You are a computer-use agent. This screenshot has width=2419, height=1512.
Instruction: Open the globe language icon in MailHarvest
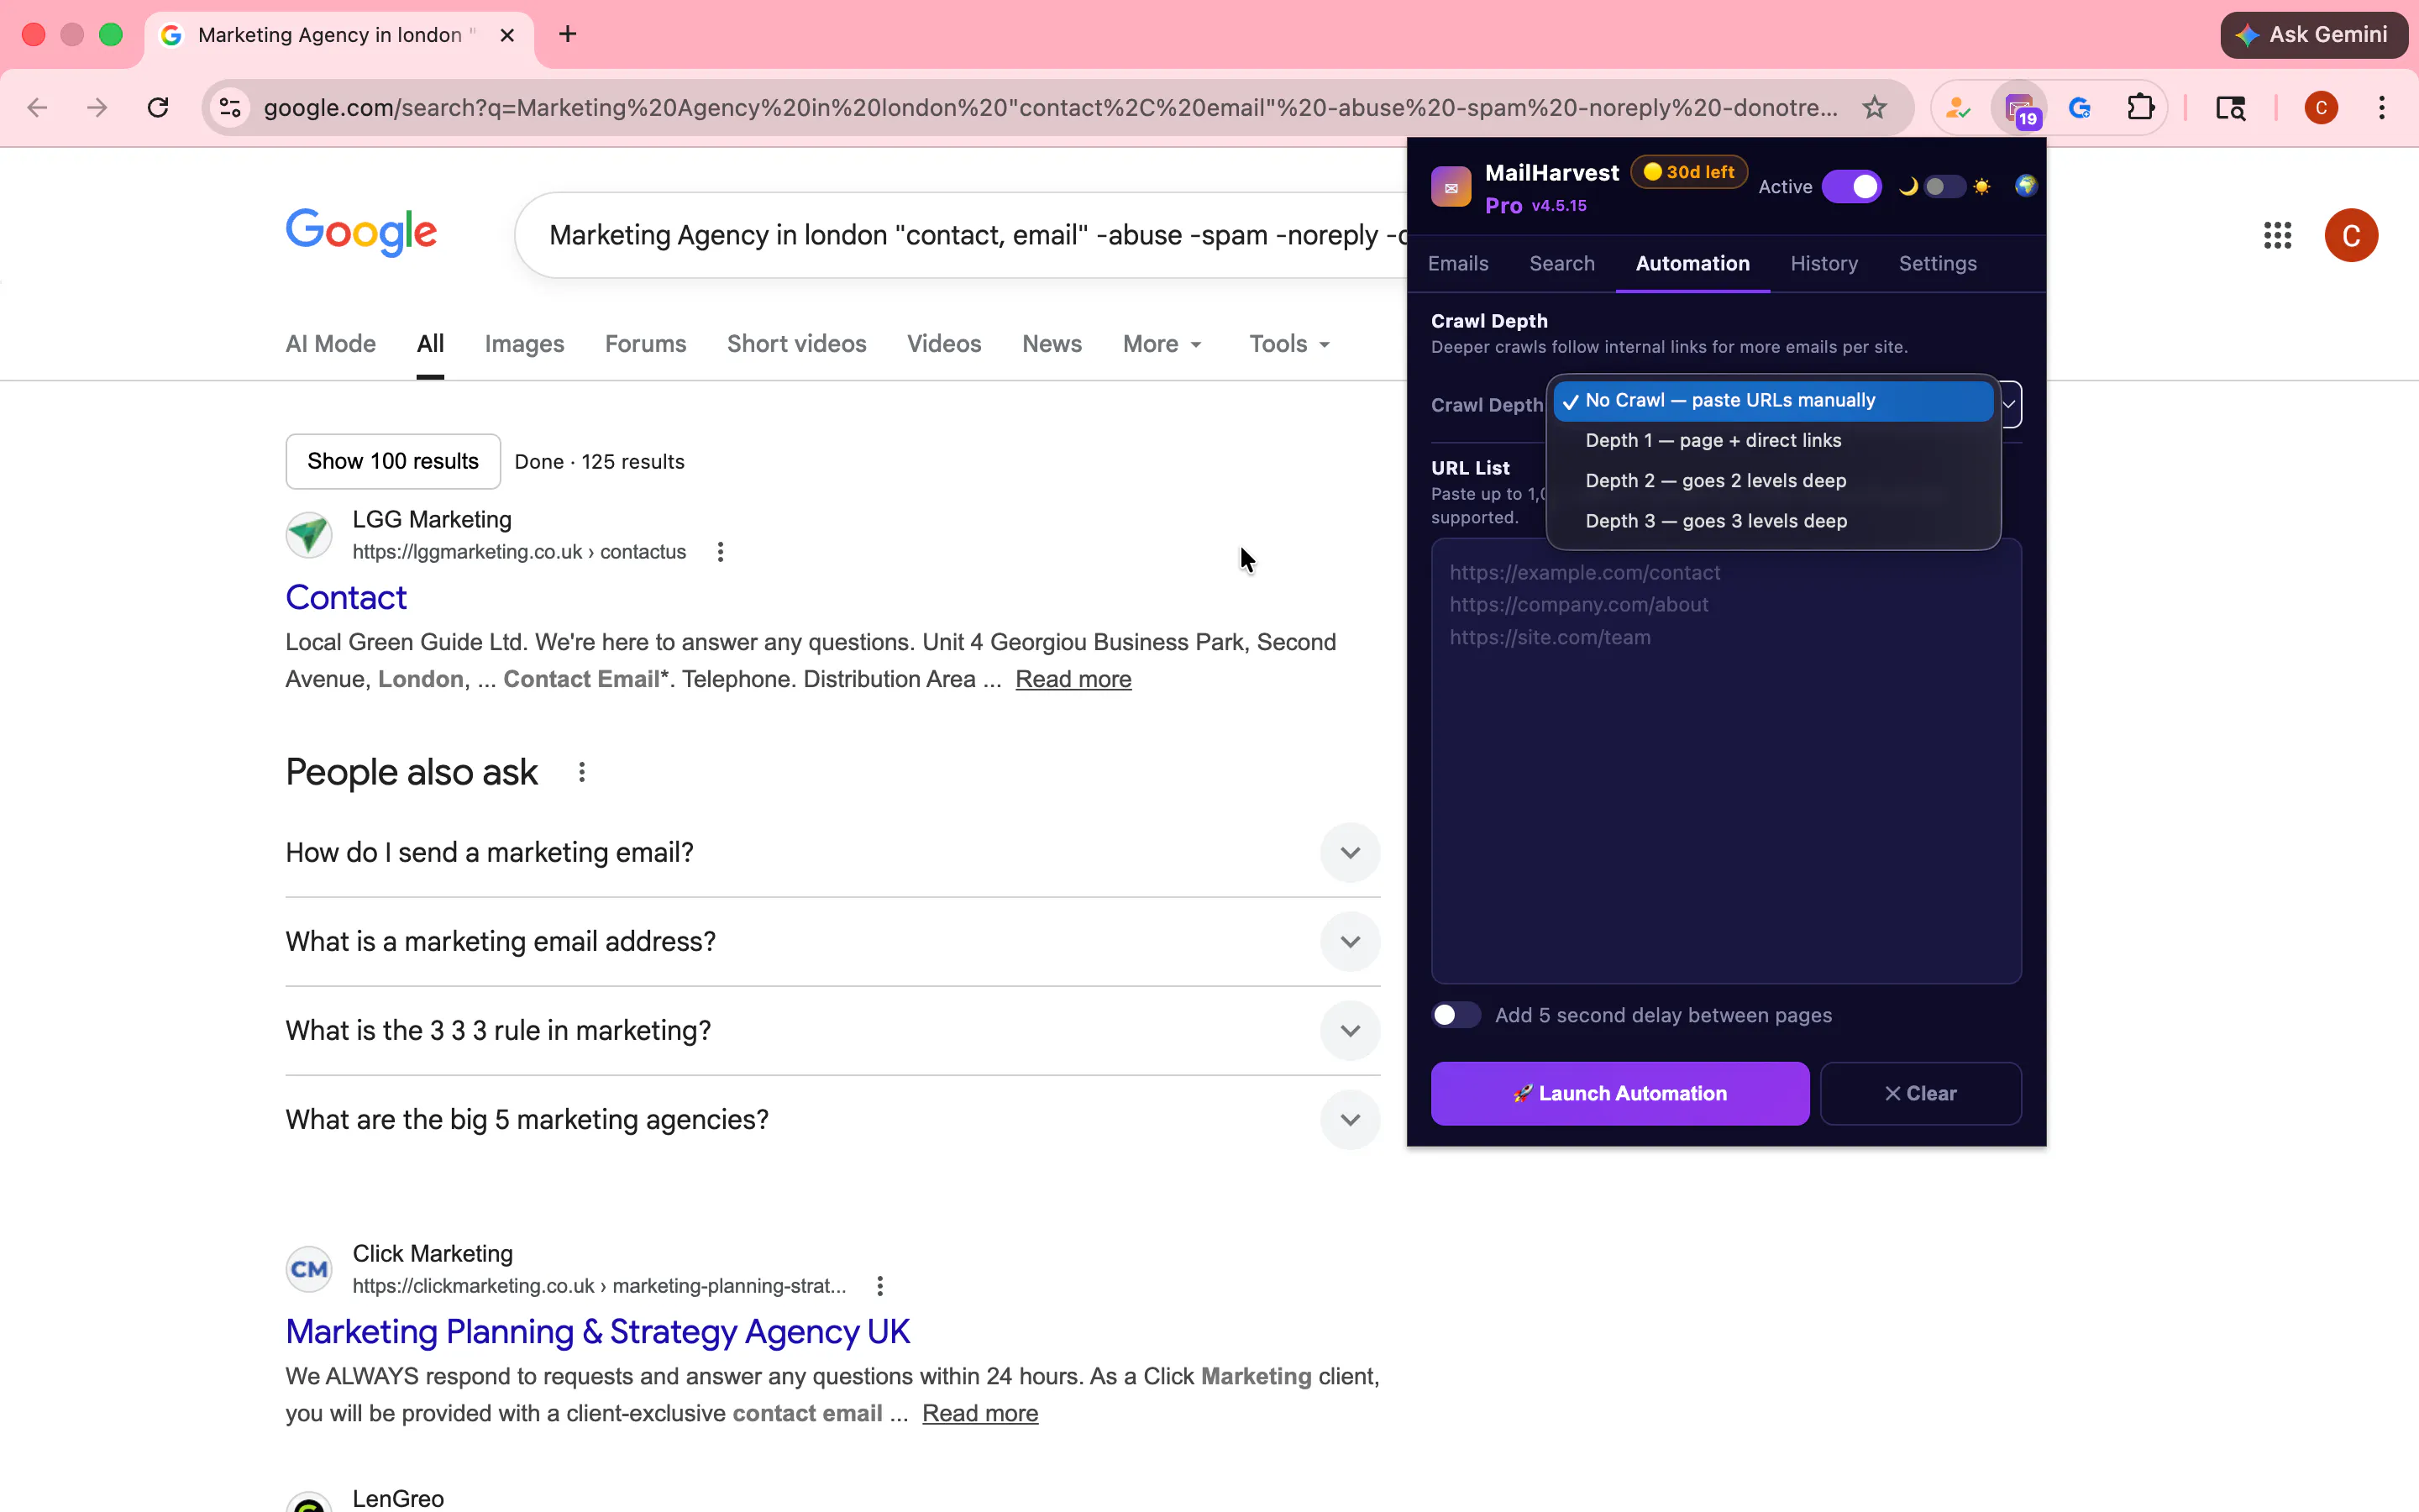tap(2025, 186)
